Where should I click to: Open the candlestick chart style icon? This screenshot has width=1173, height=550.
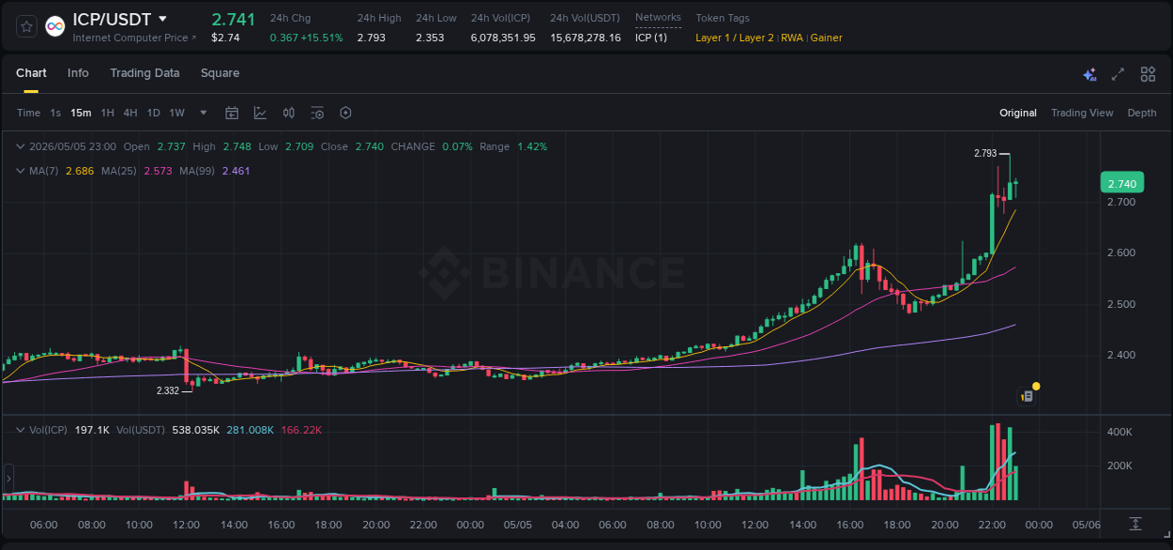(x=289, y=113)
